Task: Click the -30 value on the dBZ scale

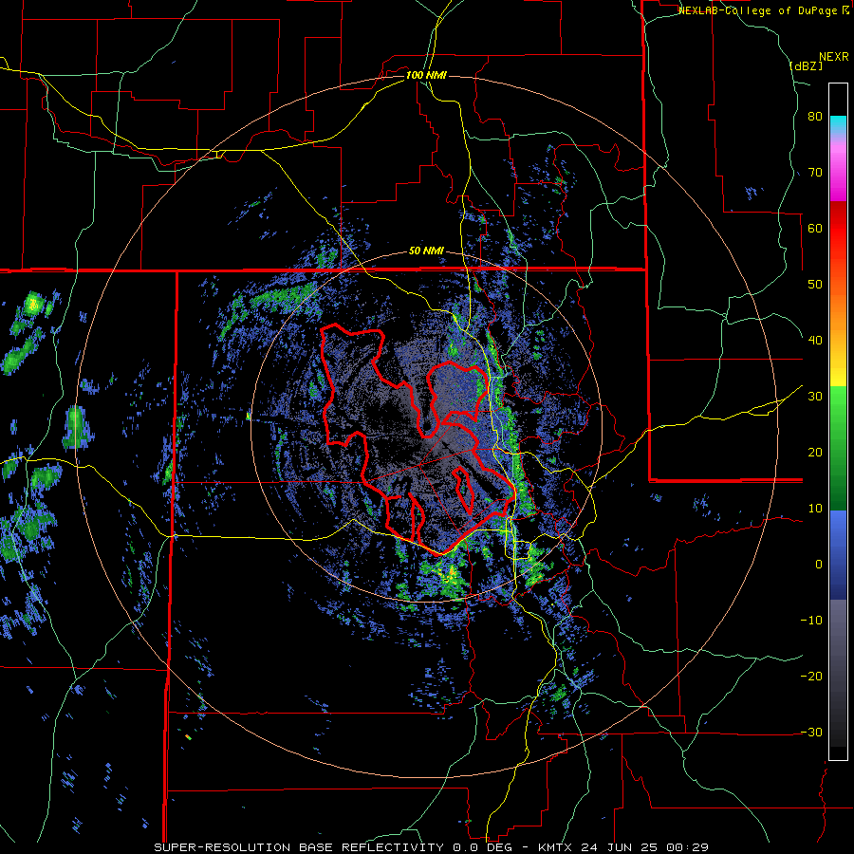Action: click(811, 732)
